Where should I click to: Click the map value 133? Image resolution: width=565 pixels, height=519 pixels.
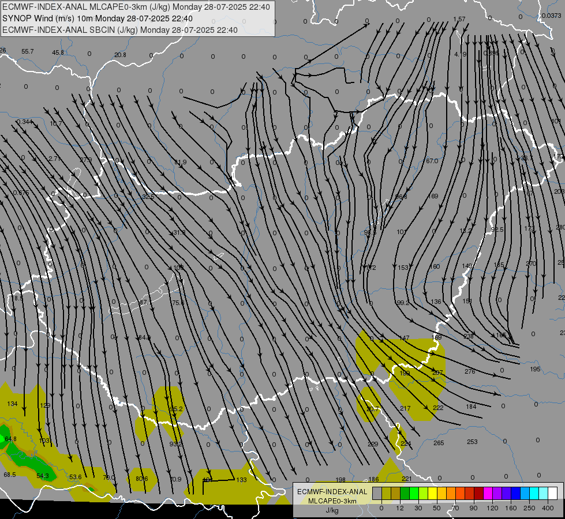coord(241,480)
